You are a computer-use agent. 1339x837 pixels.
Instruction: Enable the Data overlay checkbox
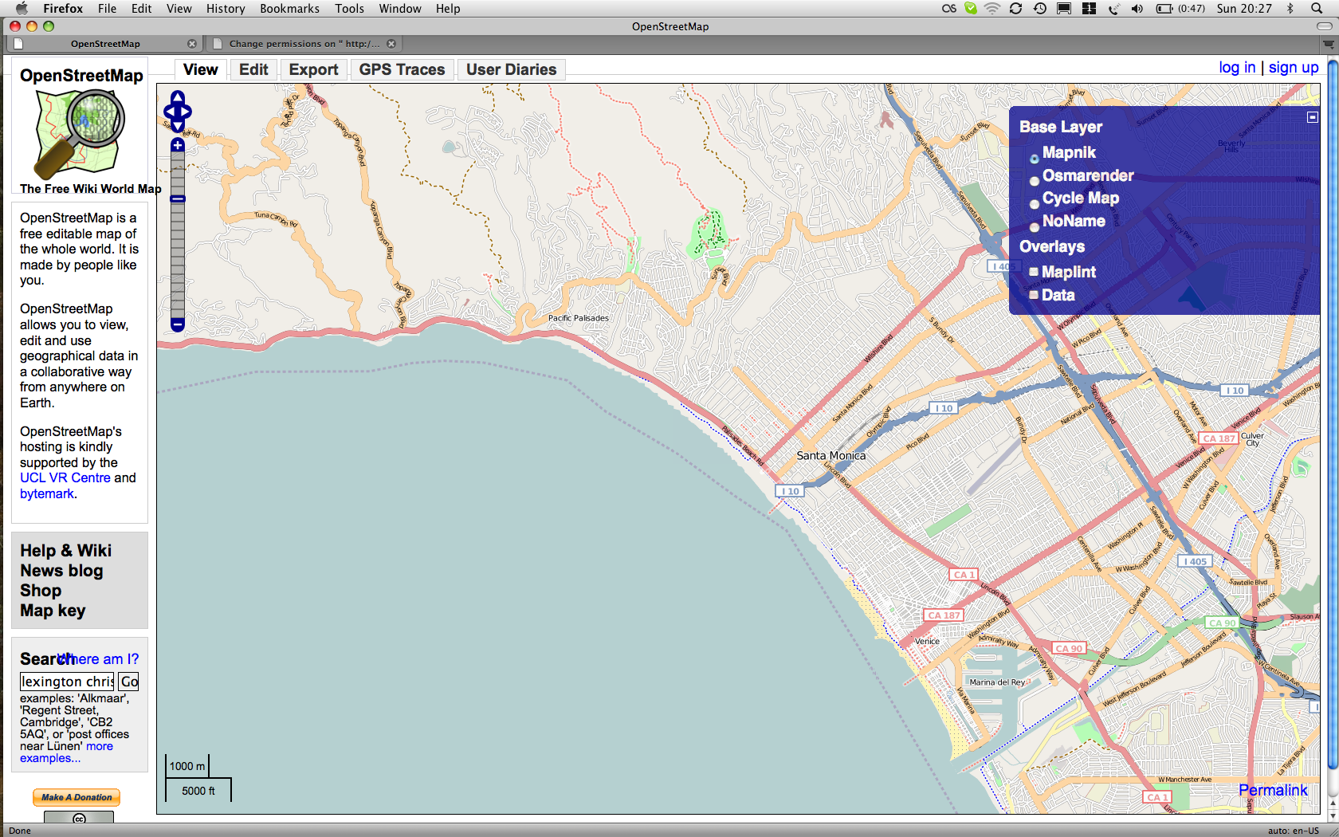pyautogui.click(x=1034, y=295)
